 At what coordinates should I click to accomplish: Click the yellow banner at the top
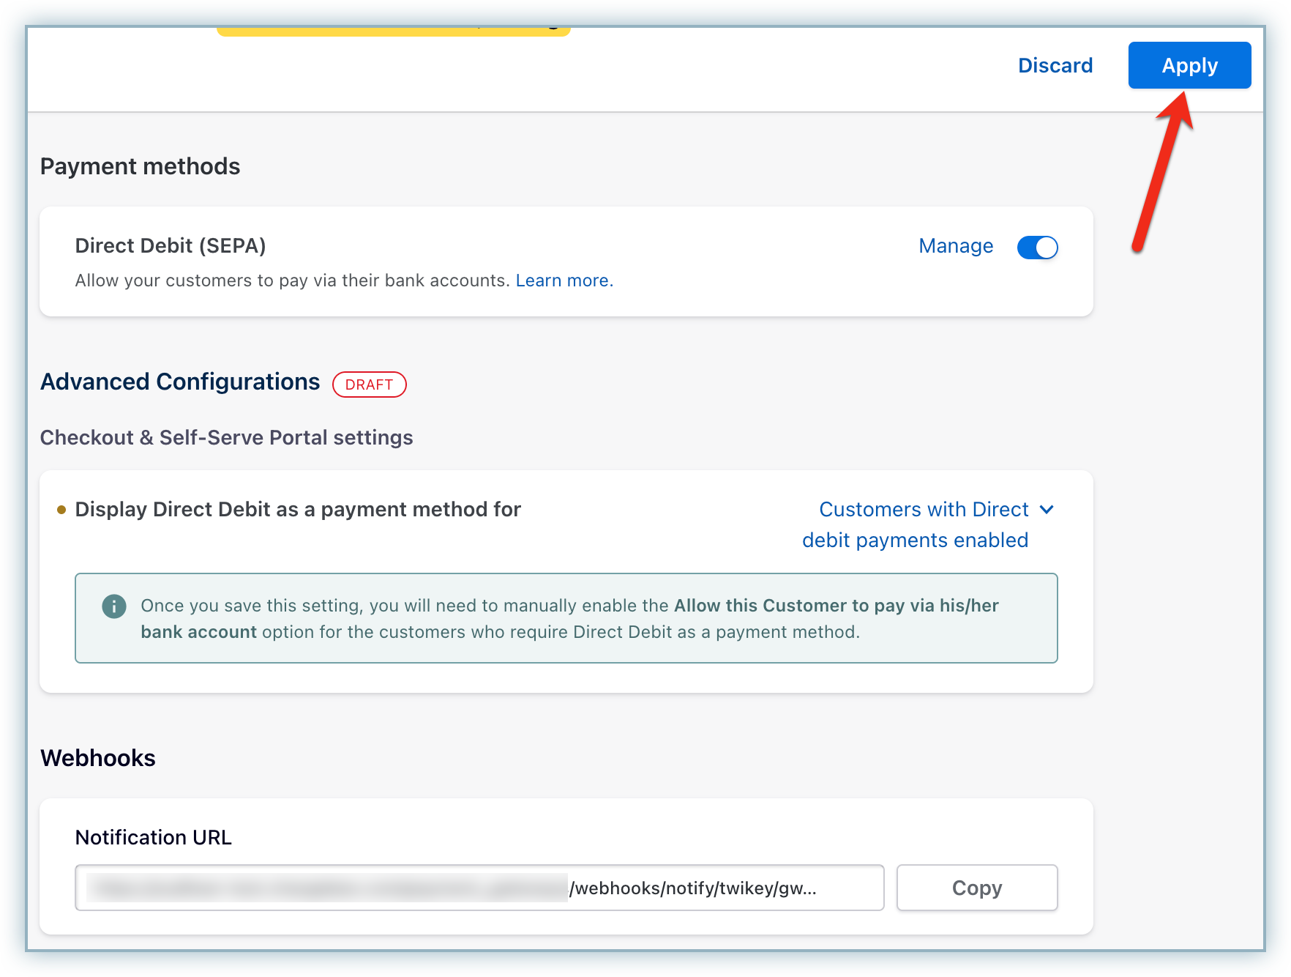click(x=393, y=31)
